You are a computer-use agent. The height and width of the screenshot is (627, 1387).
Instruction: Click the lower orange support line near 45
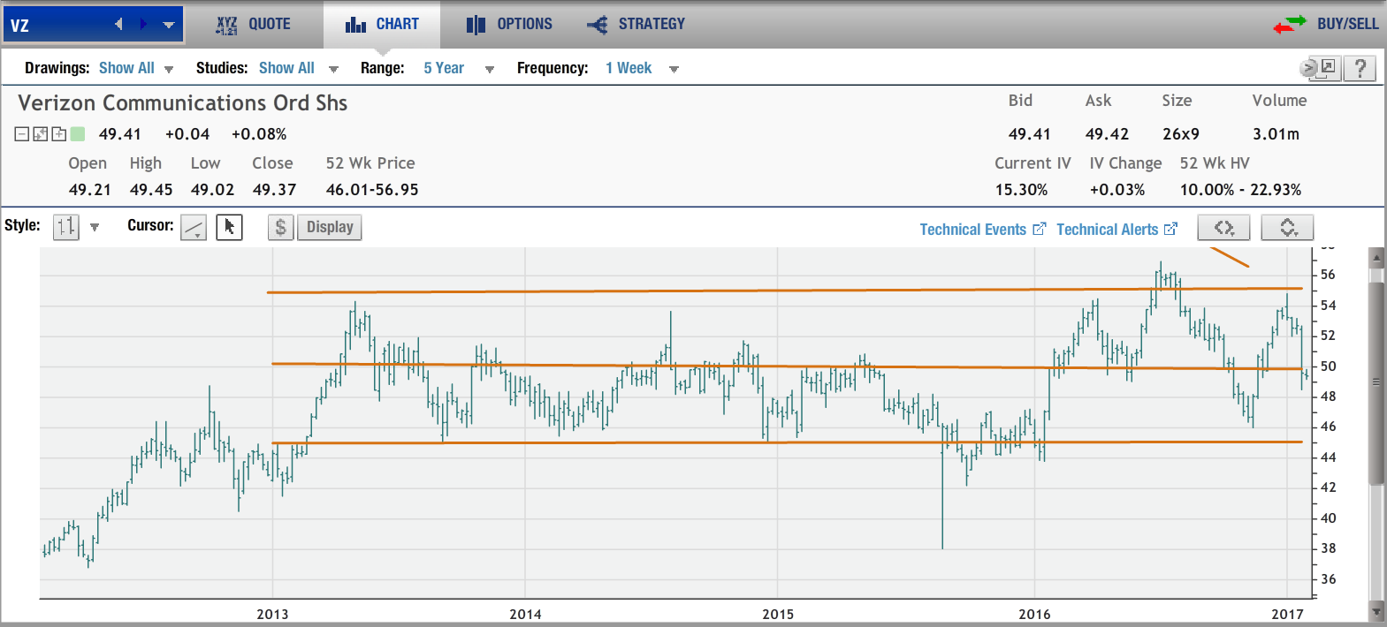787,442
